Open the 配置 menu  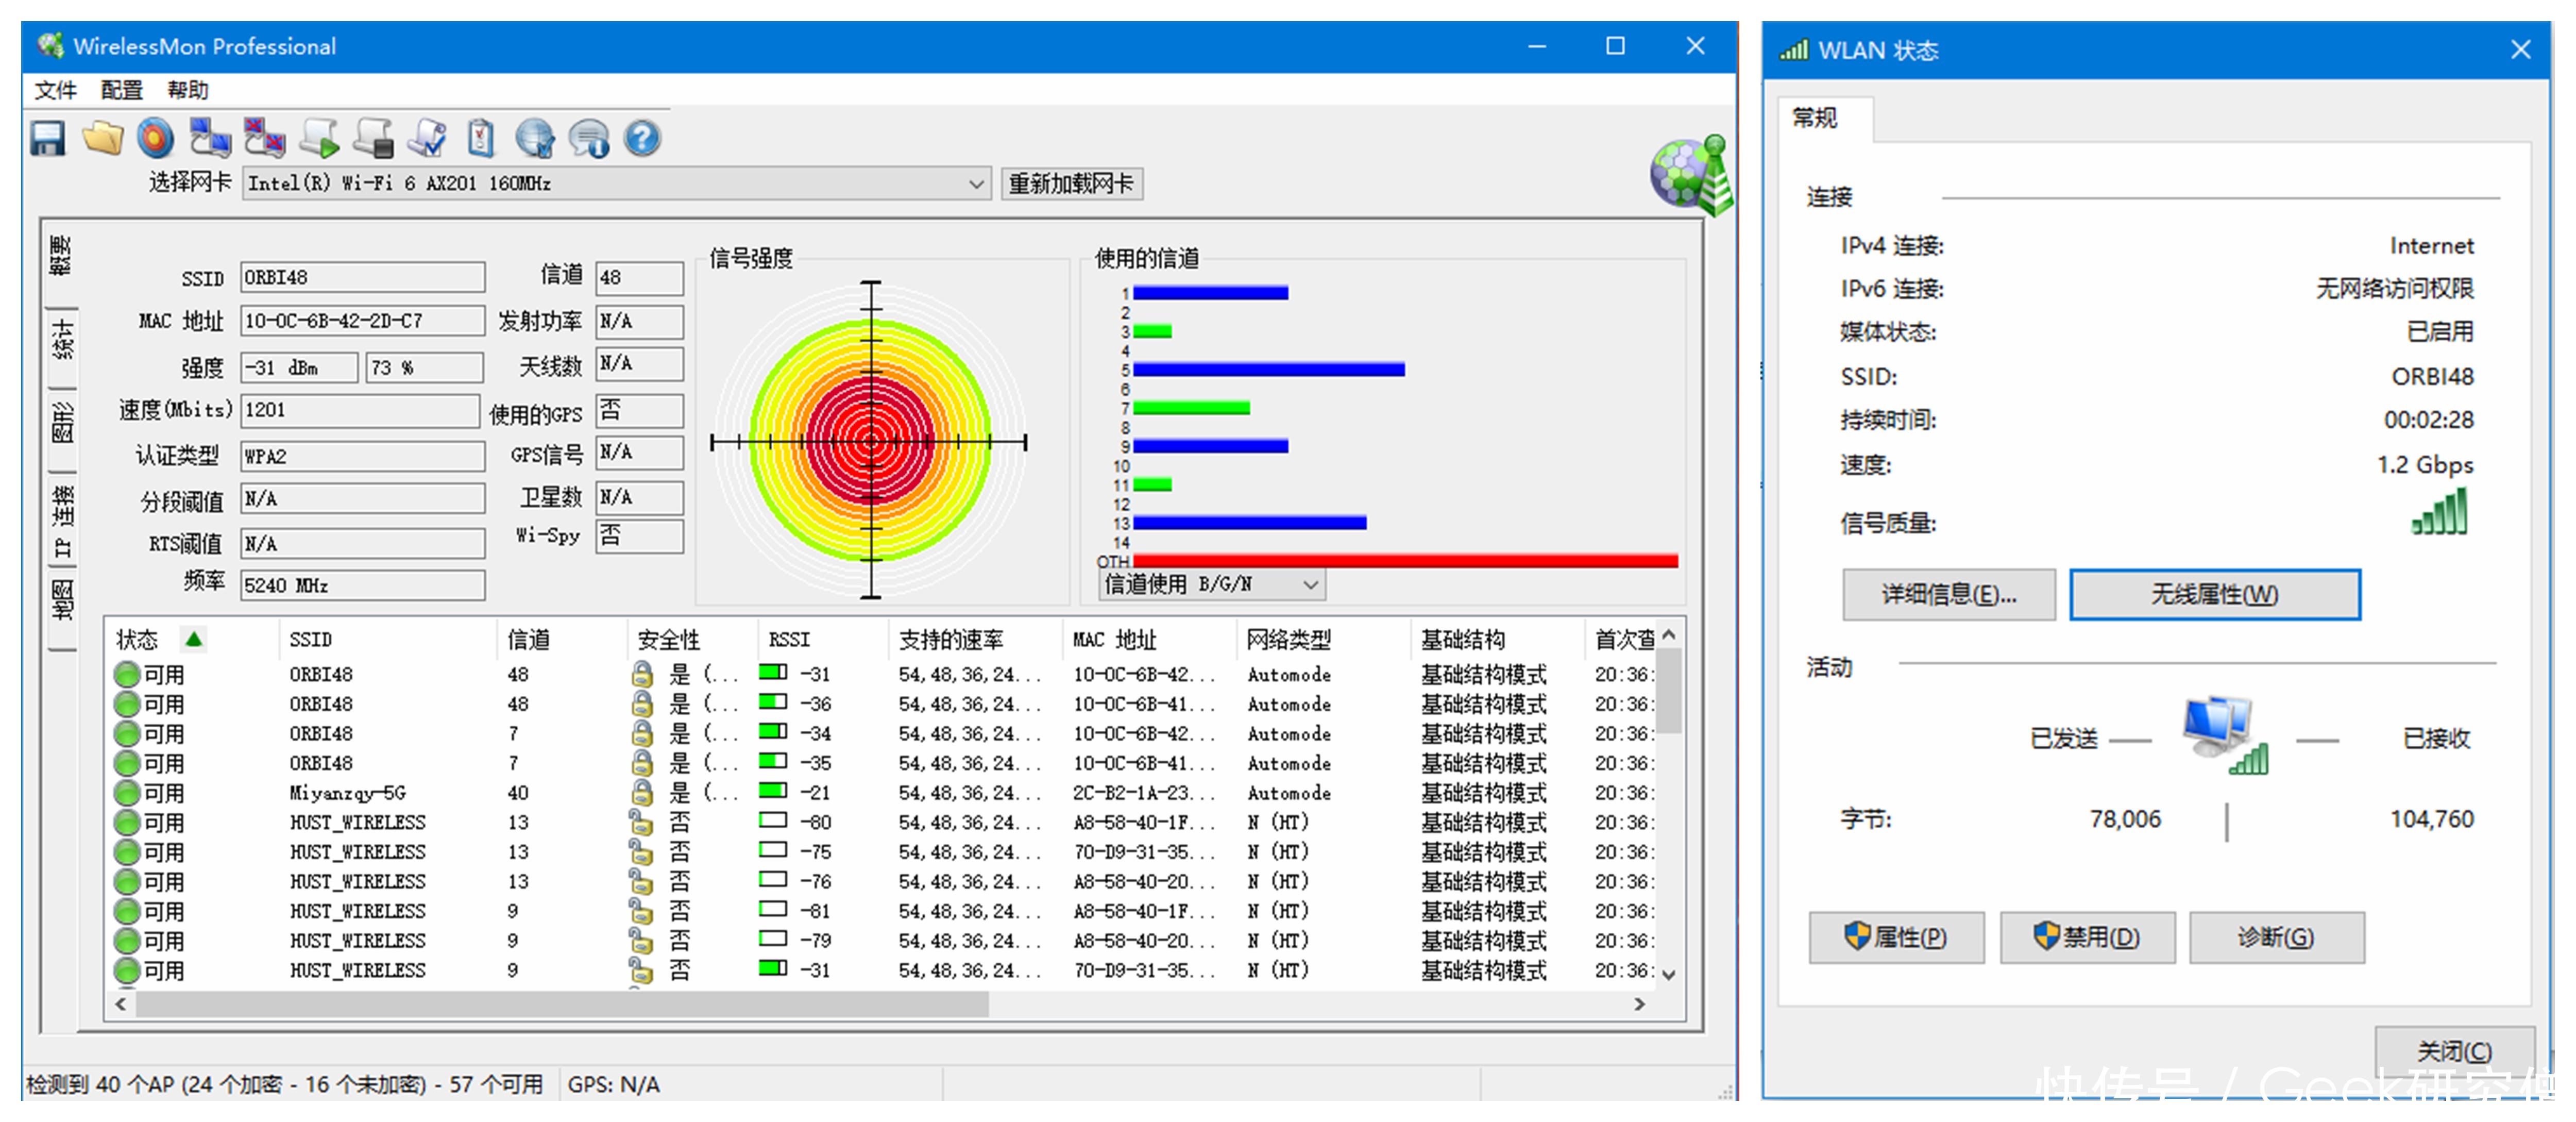[x=121, y=90]
